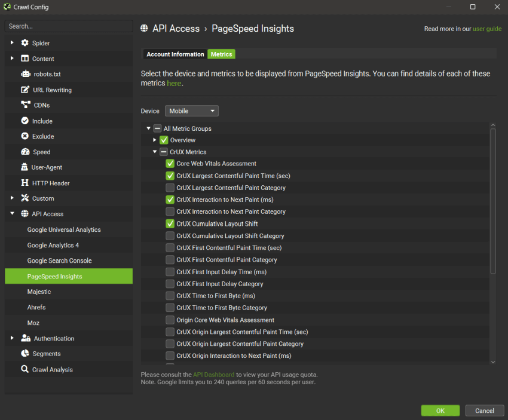Expand the Authentication section arrow
This screenshot has width=508, height=420.
[12, 338]
